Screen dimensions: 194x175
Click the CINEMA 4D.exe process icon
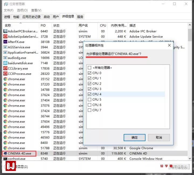5,153
